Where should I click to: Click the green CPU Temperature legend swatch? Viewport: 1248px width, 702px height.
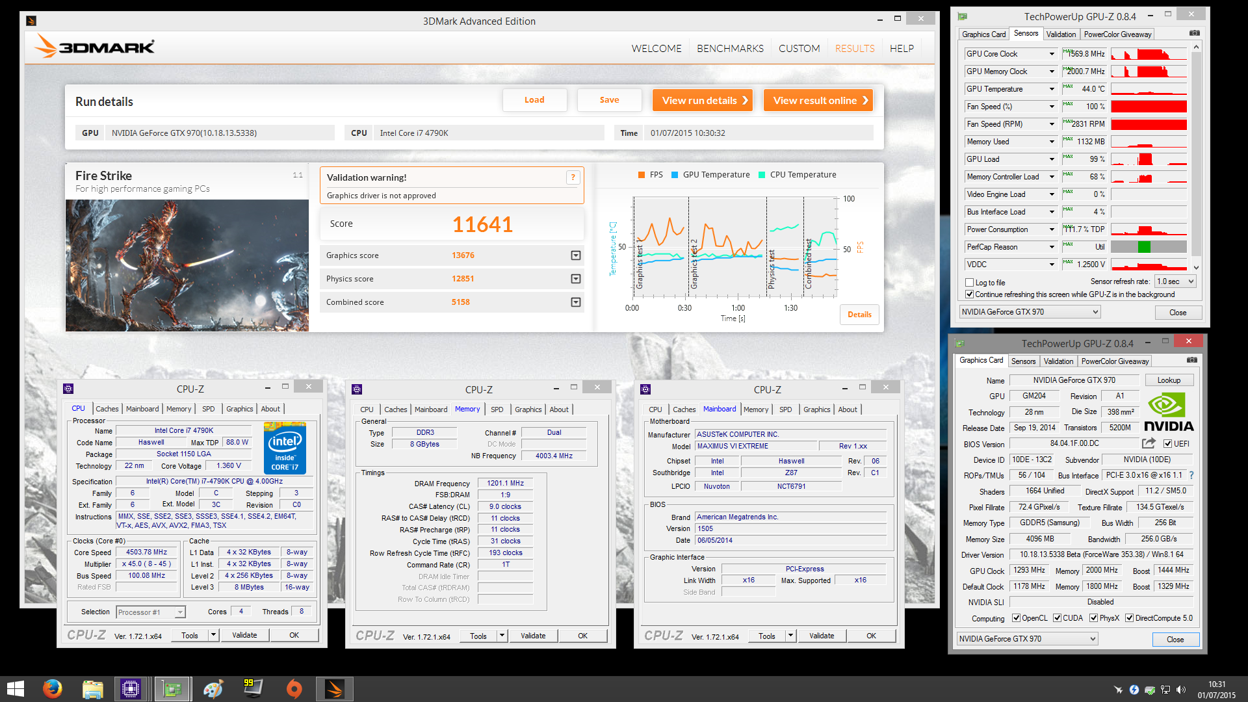[762, 175]
